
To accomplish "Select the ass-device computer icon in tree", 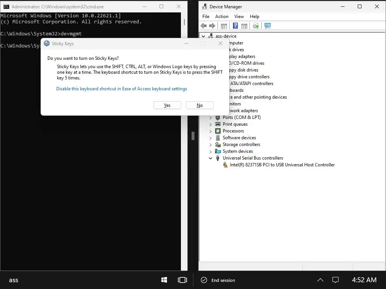I will 210,36.
